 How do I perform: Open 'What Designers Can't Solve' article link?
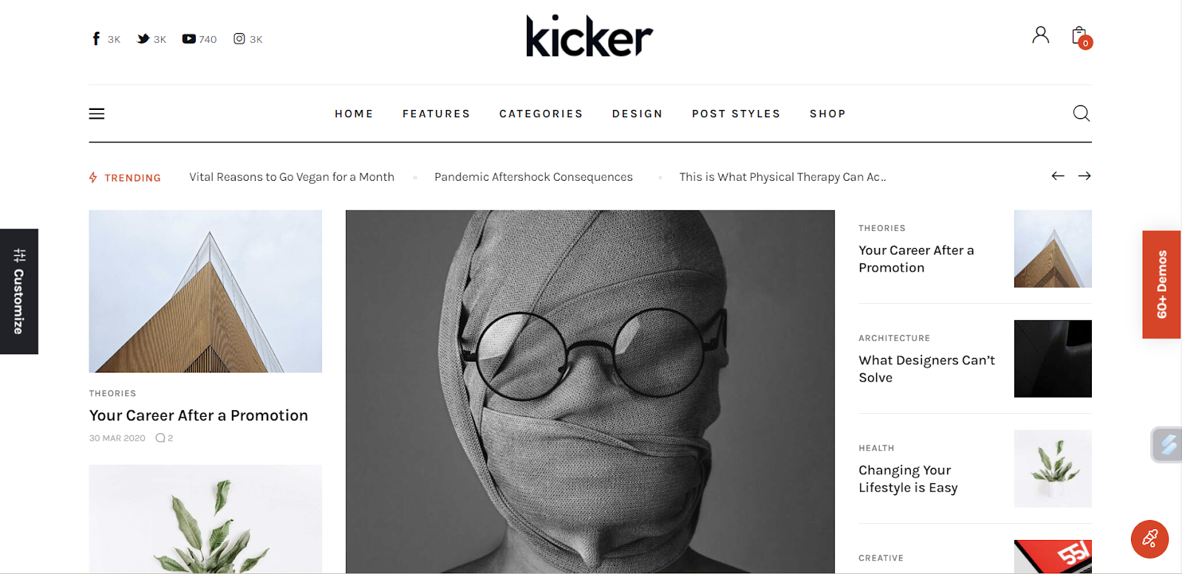[x=926, y=369]
